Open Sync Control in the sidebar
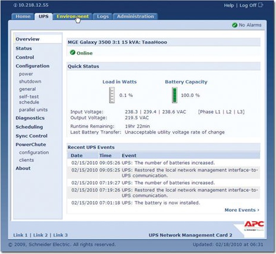 pos(32,136)
